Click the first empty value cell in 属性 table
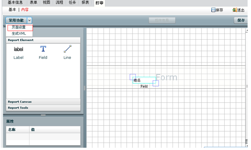Image resolution: width=251 pixels, height=150 pixels. click(55, 136)
